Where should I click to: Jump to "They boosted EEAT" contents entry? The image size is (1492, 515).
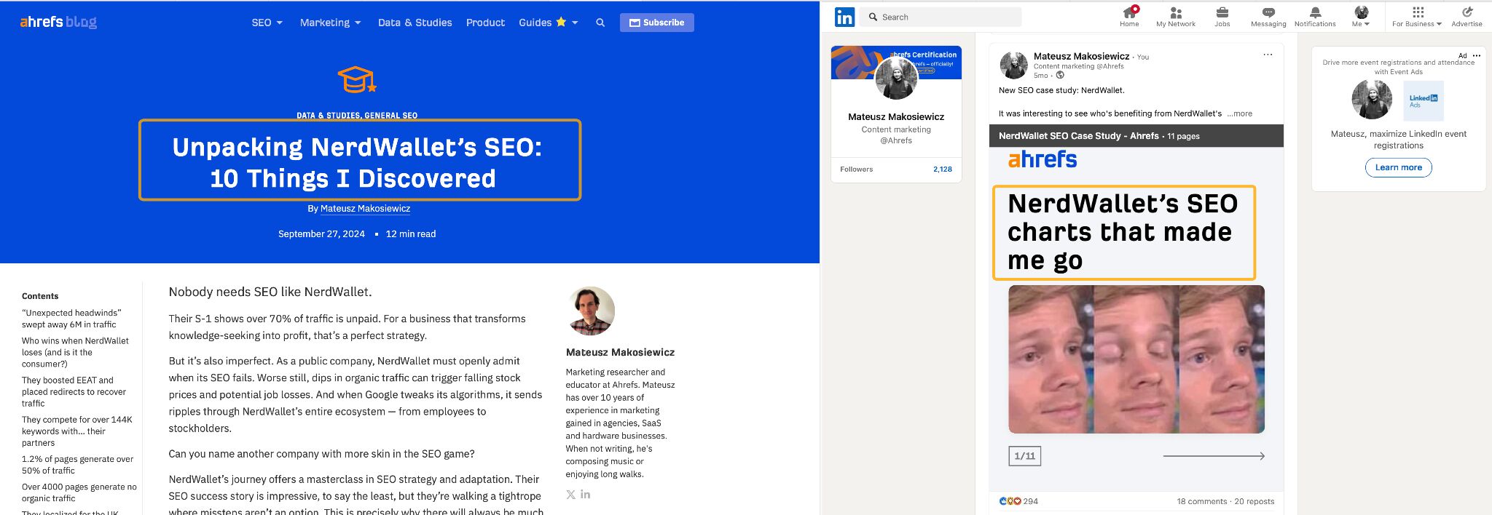pos(74,391)
